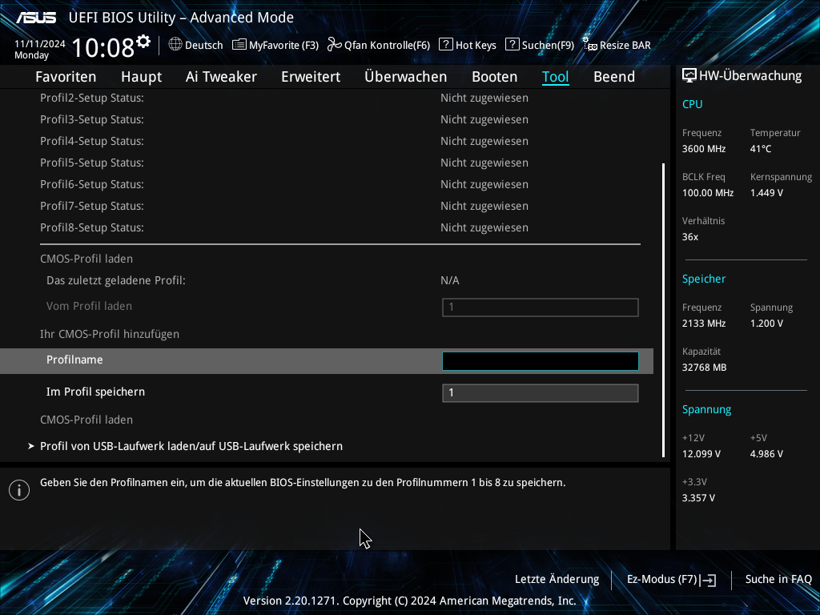Viewport: 820px width, 615px height.
Task: Open the Beend tab
Action: tap(614, 77)
